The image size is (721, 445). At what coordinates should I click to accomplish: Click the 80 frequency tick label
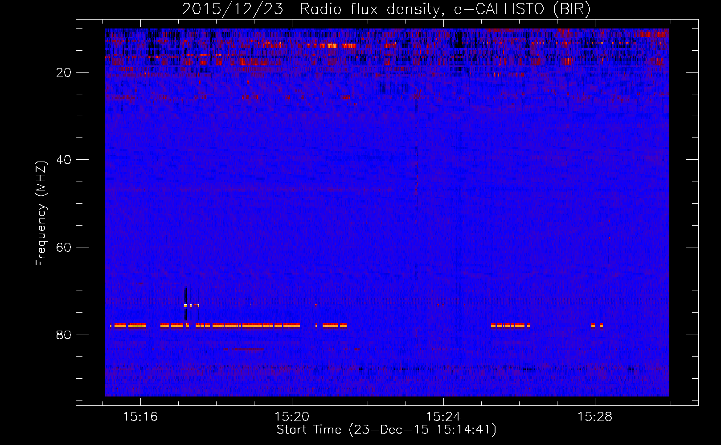click(64, 335)
